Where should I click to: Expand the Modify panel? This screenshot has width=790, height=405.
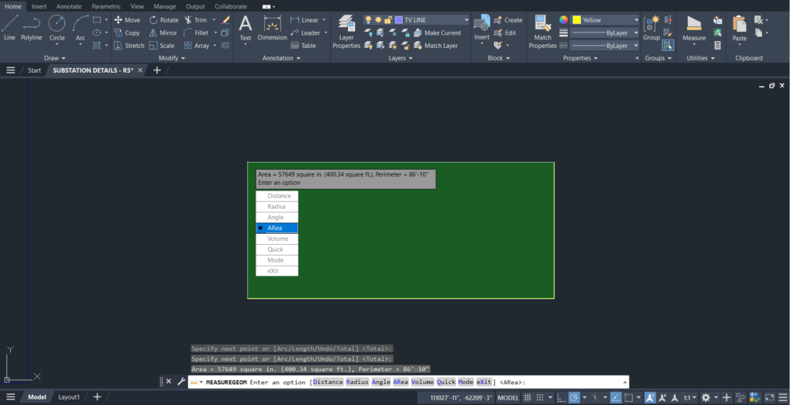(172, 58)
